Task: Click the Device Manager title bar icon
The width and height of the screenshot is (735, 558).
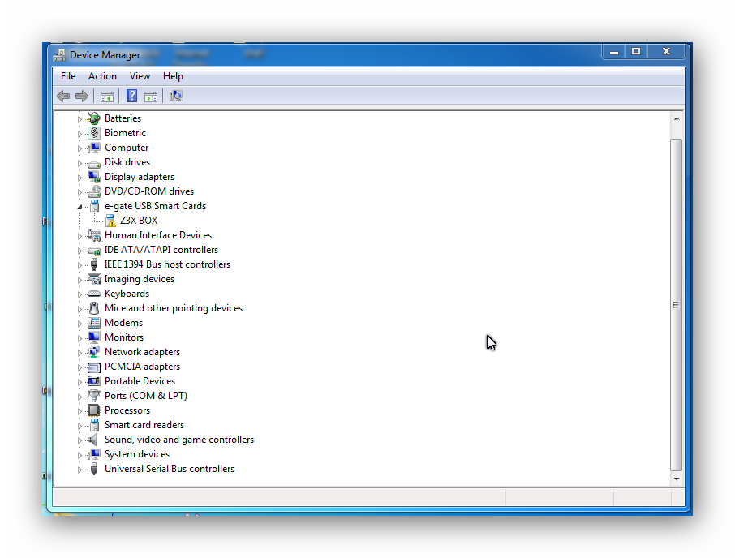Action: (x=59, y=55)
